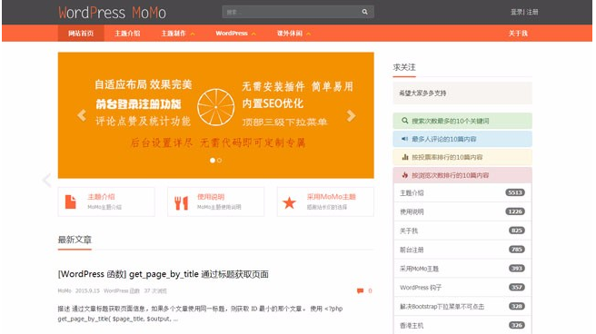The width and height of the screenshot is (596, 334).
Task: Open 关于我 in the popular list
Action: click(x=409, y=231)
